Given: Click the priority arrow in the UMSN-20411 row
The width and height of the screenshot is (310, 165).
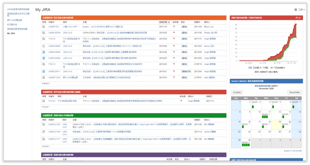Looking at the screenshot, I should coord(174,71).
